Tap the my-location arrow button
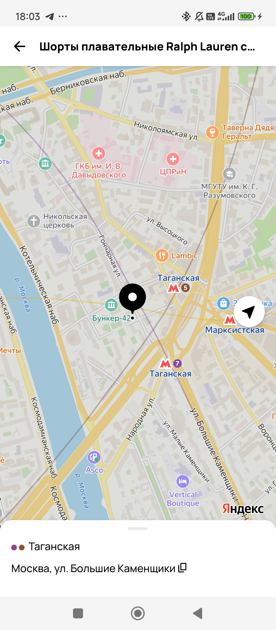This screenshot has height=630, width=276. point(249,311)
